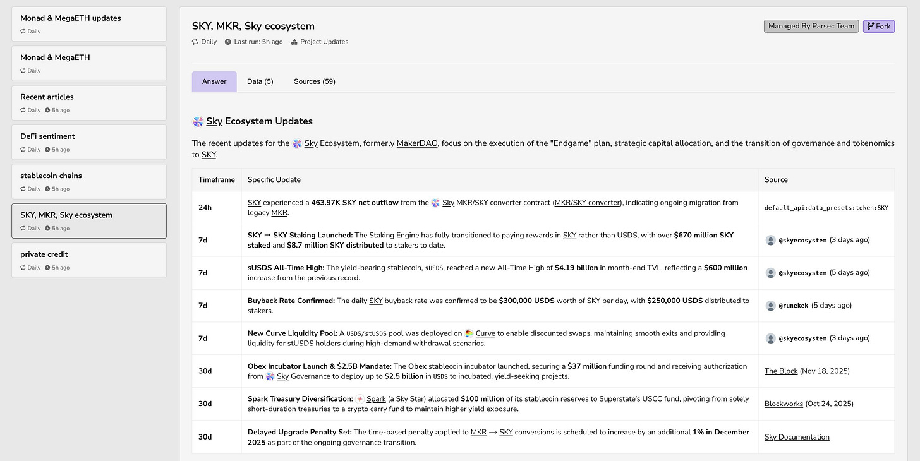Click the Sky logo in intro paragraph
The width and height of the screenshot is (920, 461).
pyautogui.click(x=297, y=143)
